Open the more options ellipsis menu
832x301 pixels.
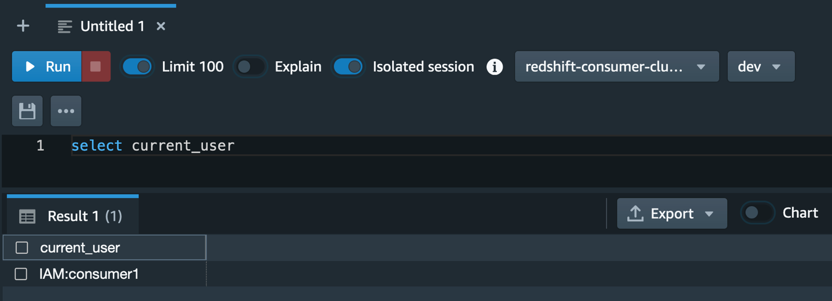click(66, 111)
